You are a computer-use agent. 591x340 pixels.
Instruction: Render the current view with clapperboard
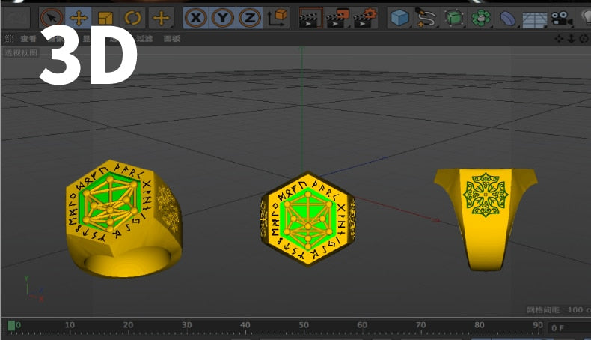[x=310, y=18]
